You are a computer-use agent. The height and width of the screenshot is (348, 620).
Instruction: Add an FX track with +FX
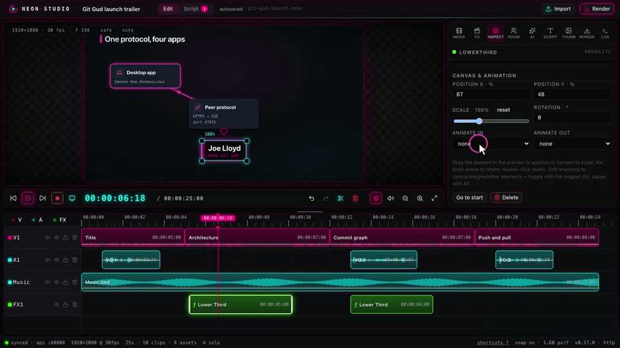pyautogui.click(x=59, y=220)
